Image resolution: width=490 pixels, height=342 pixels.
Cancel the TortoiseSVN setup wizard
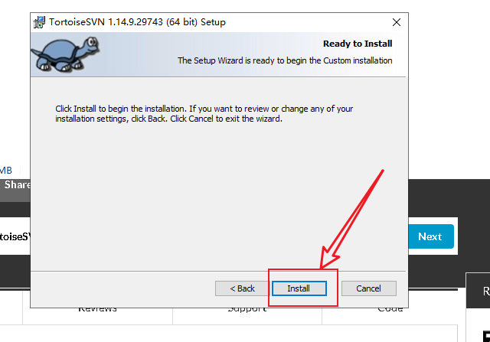[x=369, y=288]
